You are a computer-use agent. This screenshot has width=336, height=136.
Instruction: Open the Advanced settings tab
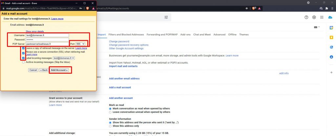[219, 35]
